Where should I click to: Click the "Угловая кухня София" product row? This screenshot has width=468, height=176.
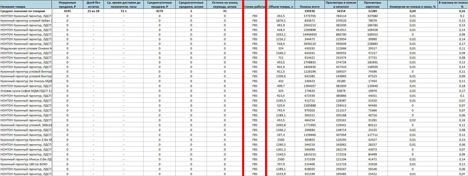[x=26, y=91]
